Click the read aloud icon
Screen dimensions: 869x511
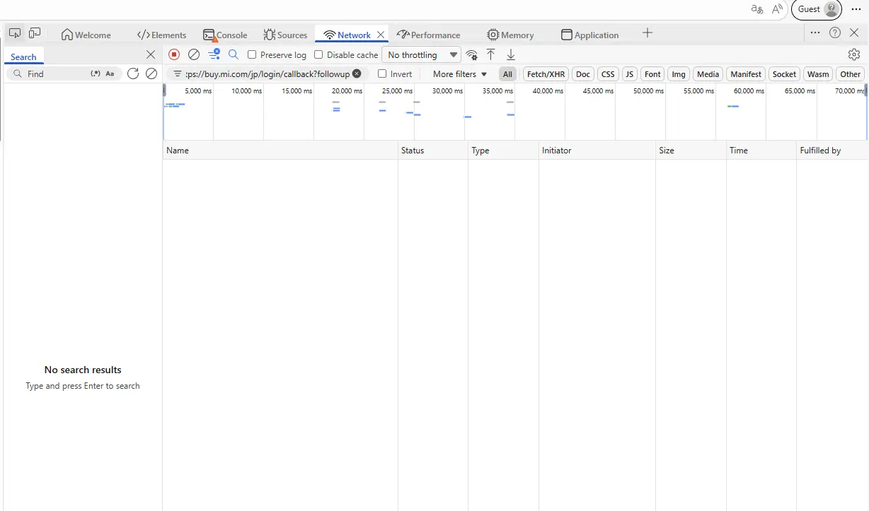coord(778,9)
